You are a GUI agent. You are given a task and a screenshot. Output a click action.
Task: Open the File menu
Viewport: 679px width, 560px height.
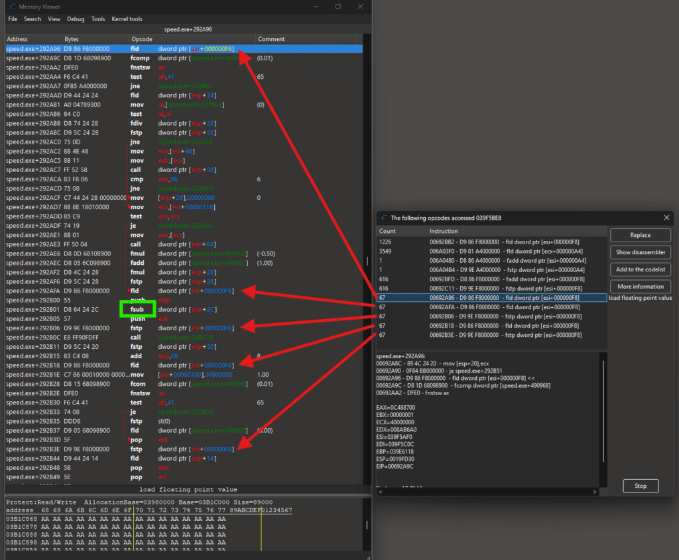pos(13,19)
